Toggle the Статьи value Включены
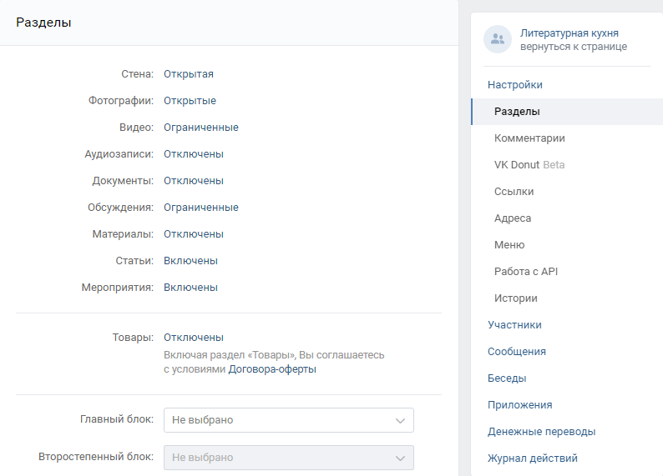This screenshot has height=476, width=663. coord(190,261)
